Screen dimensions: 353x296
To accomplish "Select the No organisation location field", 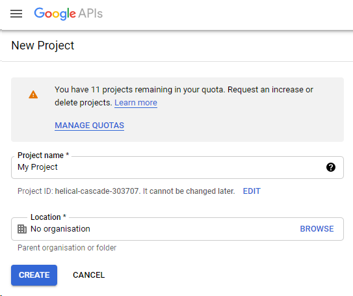I will [177, 229].
